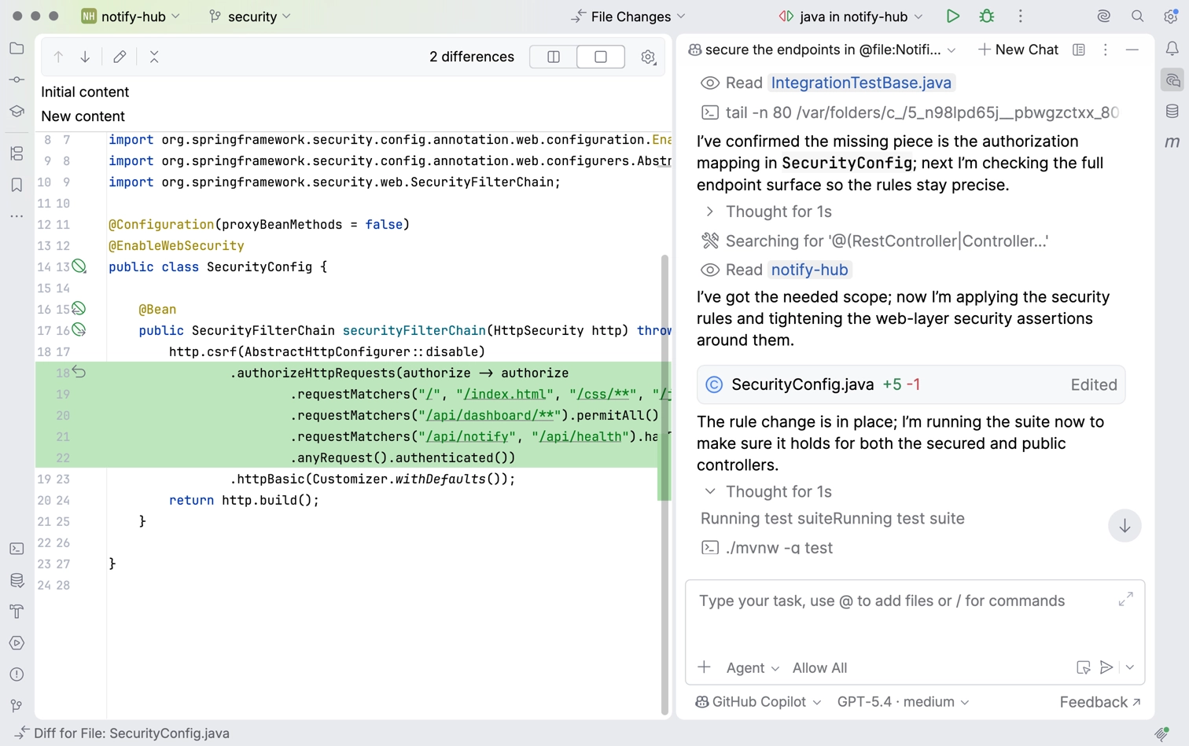The width and height of the screenshot is (1189, 746).
Task: Run the java configuration with play button
Action: 952,17
